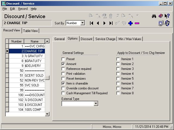Open the Help menu
Screen dimensions: 174x130
(34, 9)
